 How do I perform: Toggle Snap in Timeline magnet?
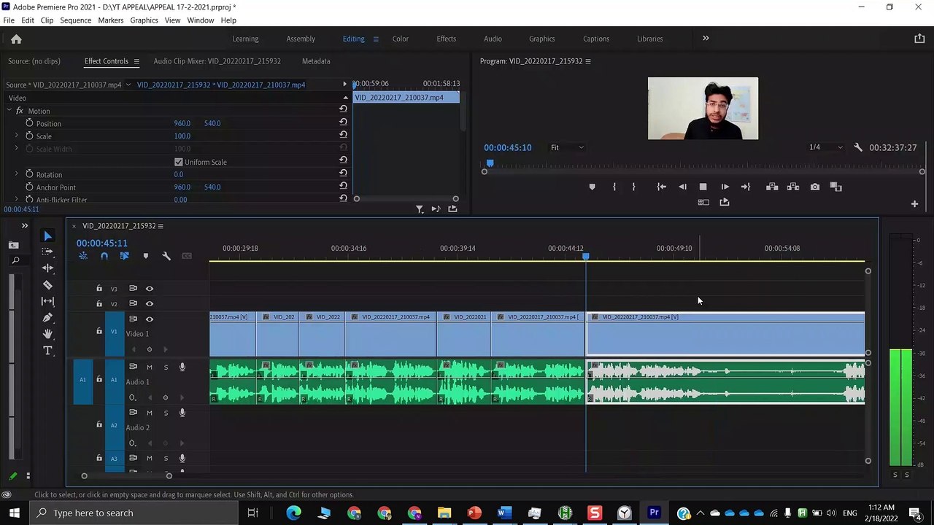click(x=104, y=256)
